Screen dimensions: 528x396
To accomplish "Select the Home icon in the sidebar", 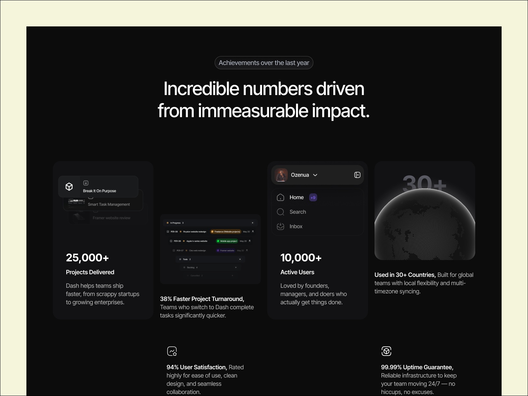I will pos(280,197).
